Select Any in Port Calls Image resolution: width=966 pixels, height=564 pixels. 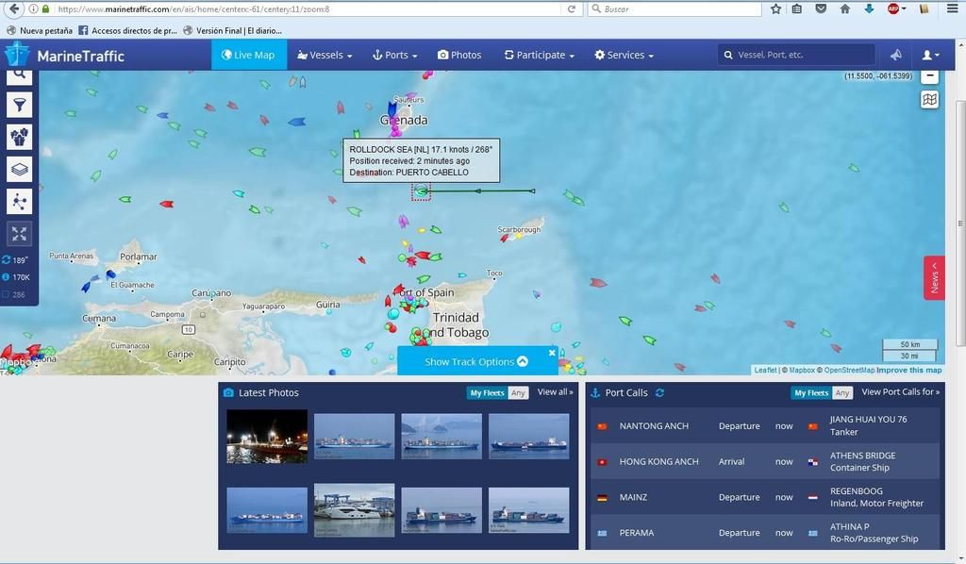842,393
